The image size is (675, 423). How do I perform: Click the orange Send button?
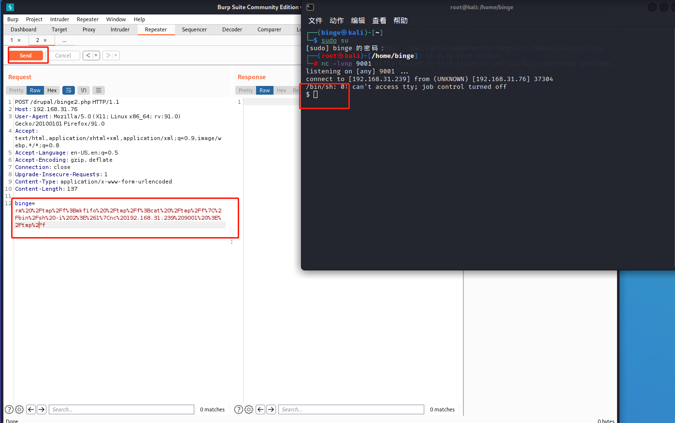coord(26,56)
